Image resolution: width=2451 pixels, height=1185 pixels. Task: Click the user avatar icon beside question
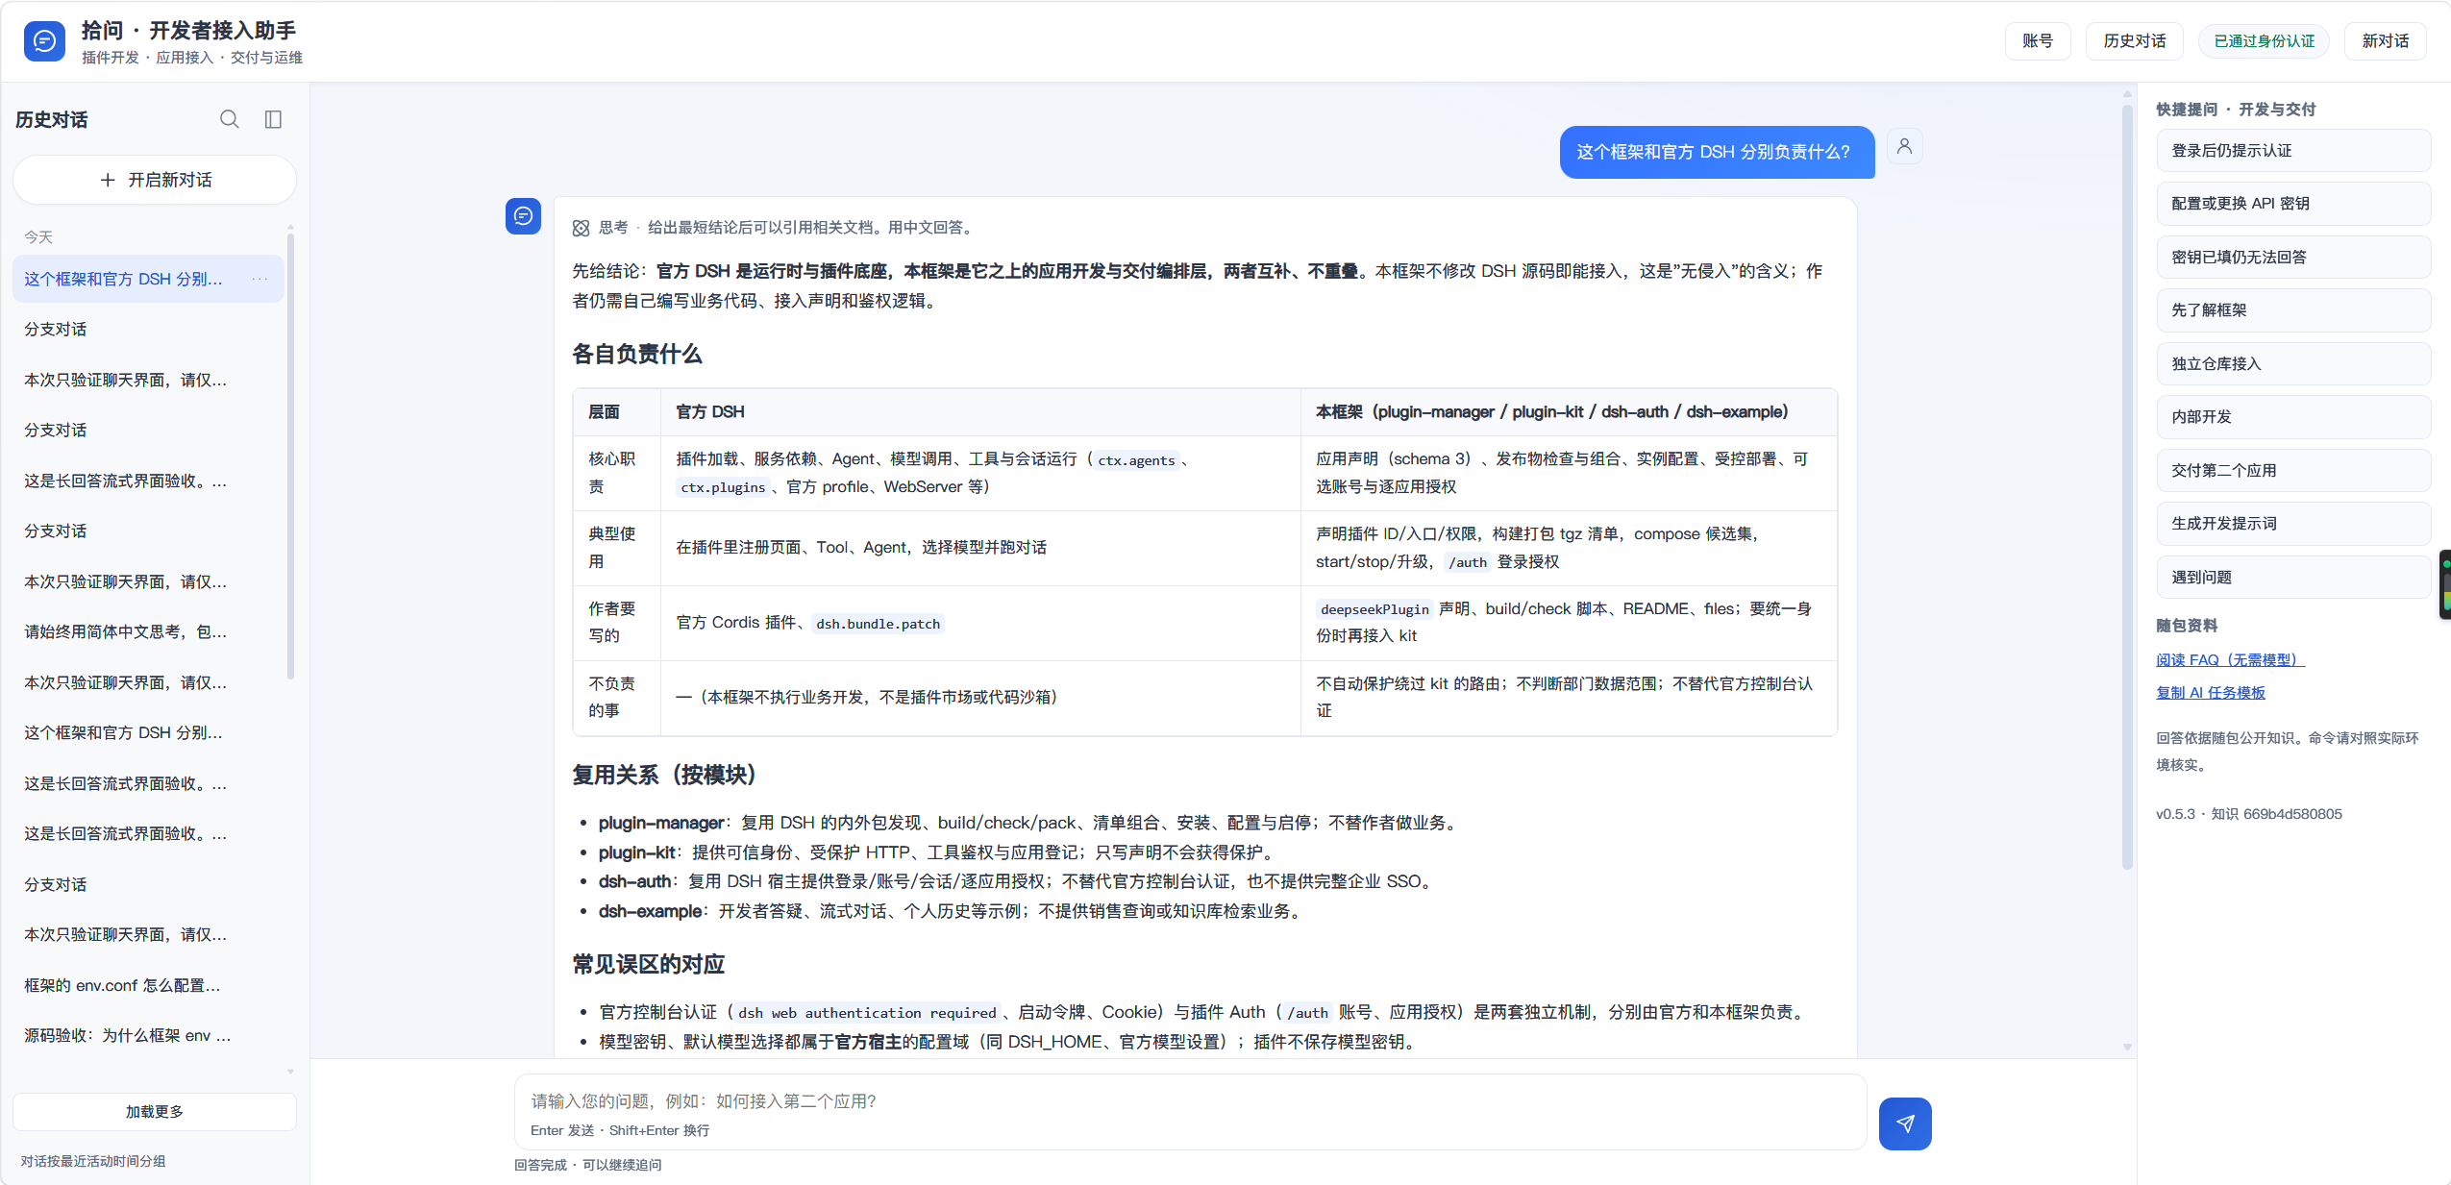tap(1904, 146)
